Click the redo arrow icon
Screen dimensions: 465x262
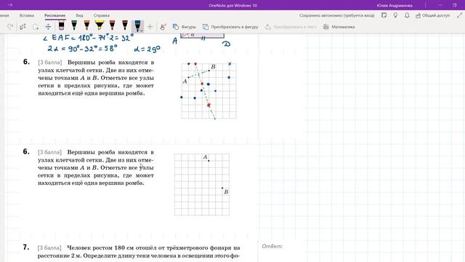click(x=10, y=27)
